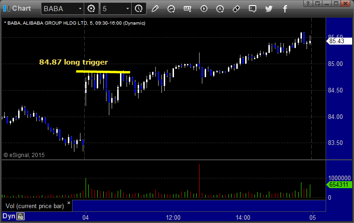Click the 84.50 price axis label

coord(335,90)
